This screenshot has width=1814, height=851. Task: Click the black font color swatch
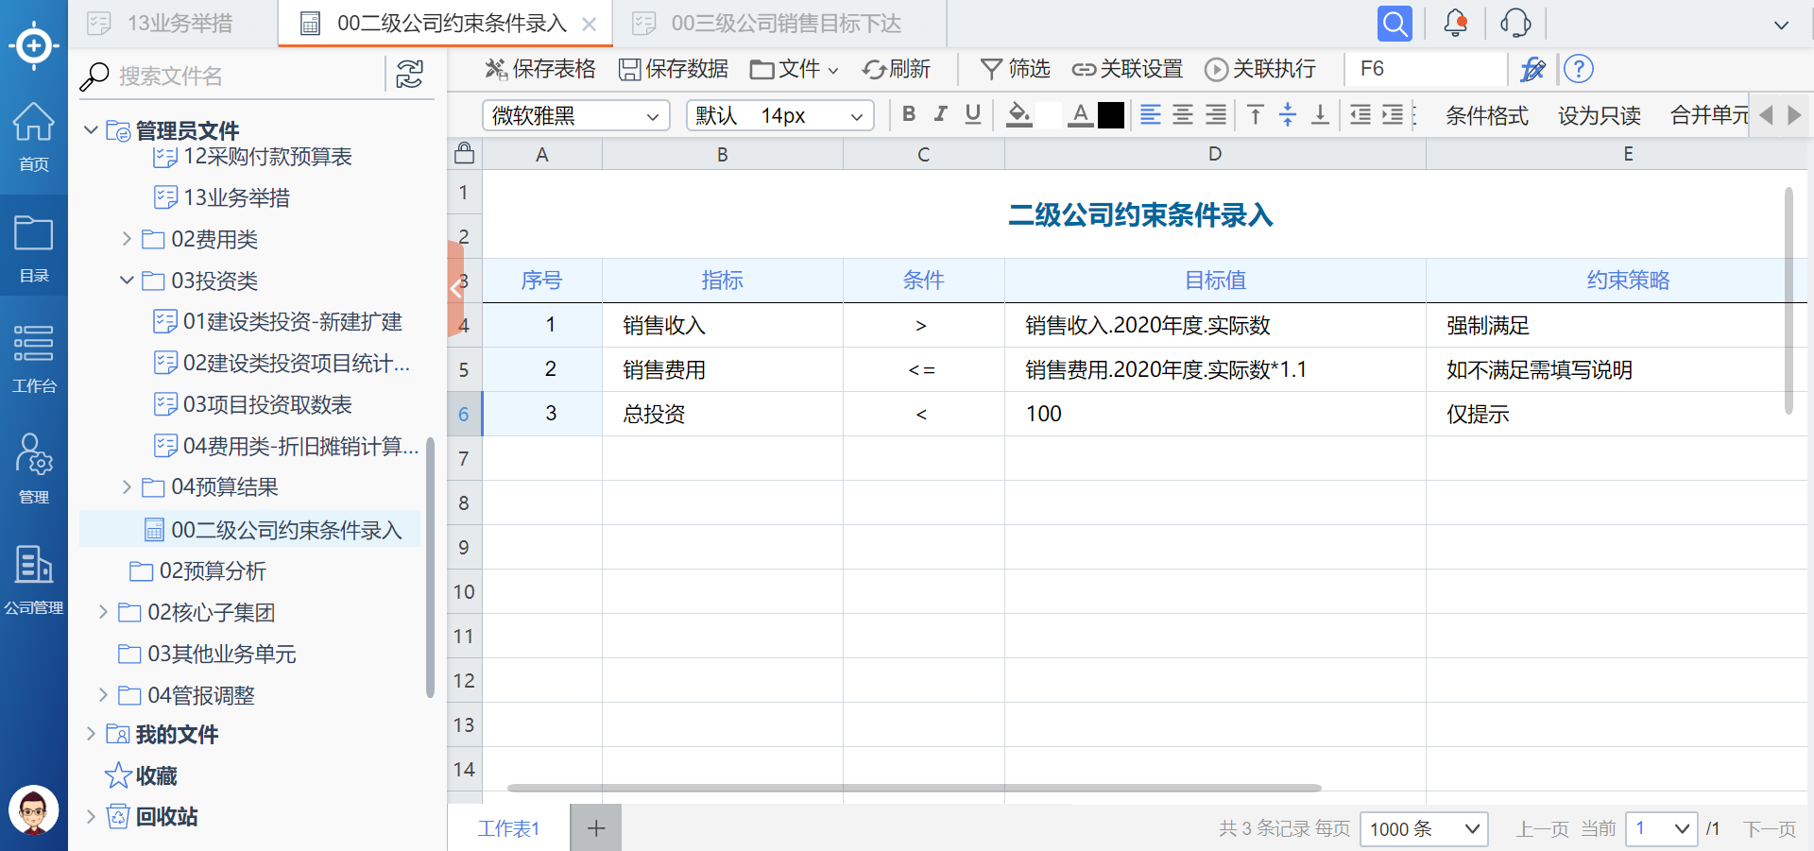[x=1111, y=115]
